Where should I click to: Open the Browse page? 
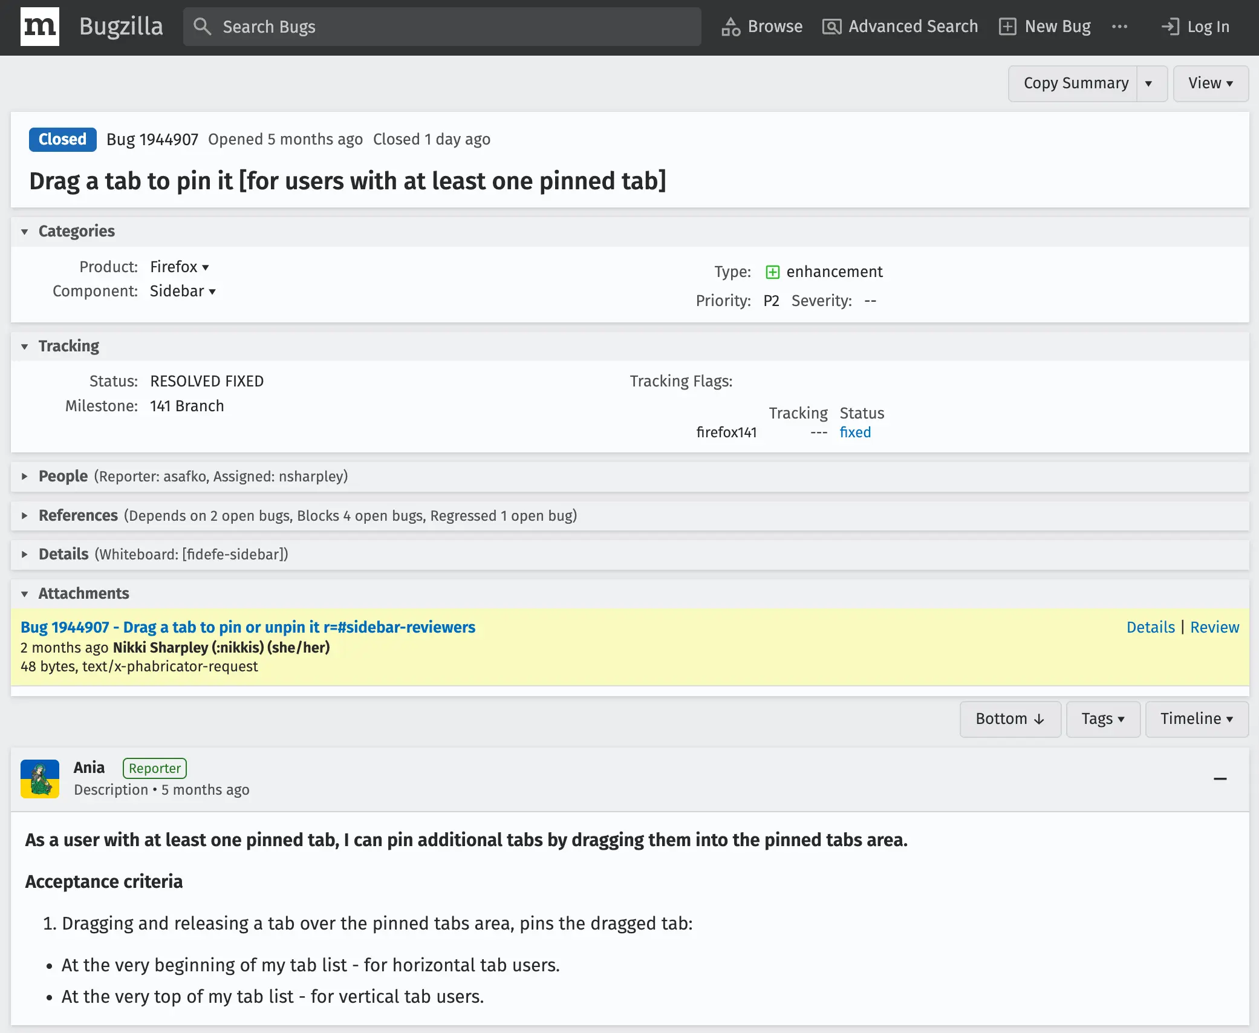[x=762, y=27]
